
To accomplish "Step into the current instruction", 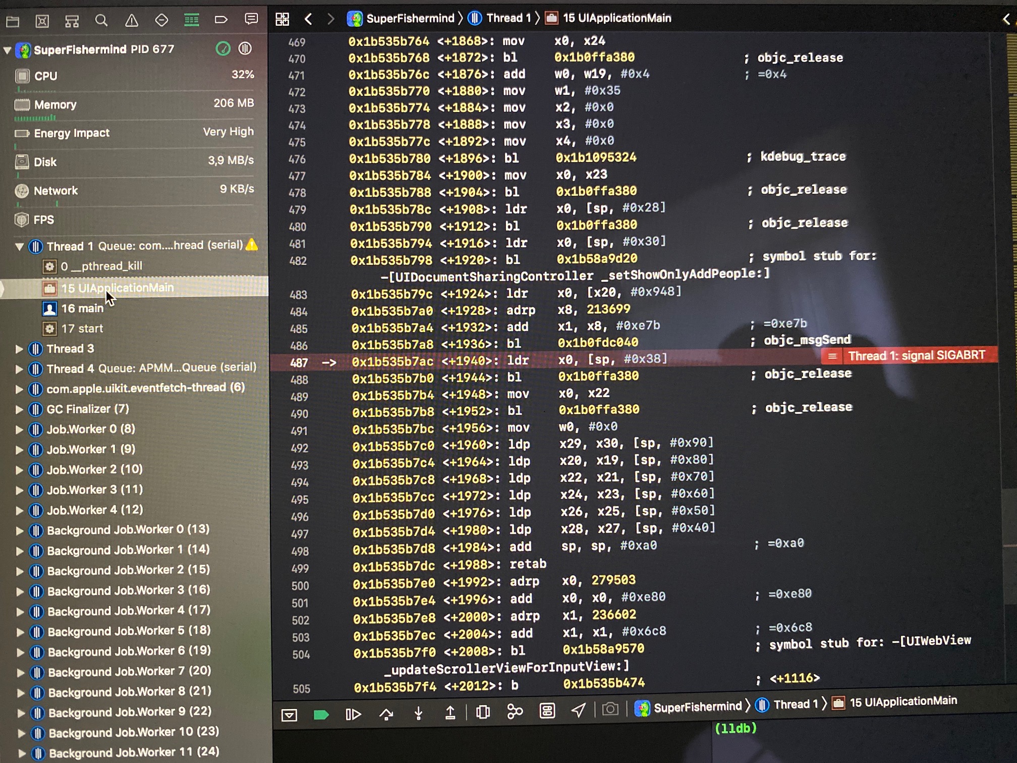I will [x=418, y=713].
